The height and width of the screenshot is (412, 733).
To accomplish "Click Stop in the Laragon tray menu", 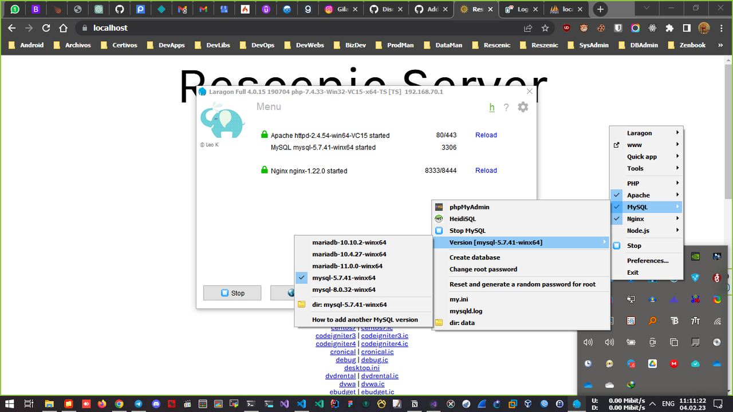I will click(647, 245).
